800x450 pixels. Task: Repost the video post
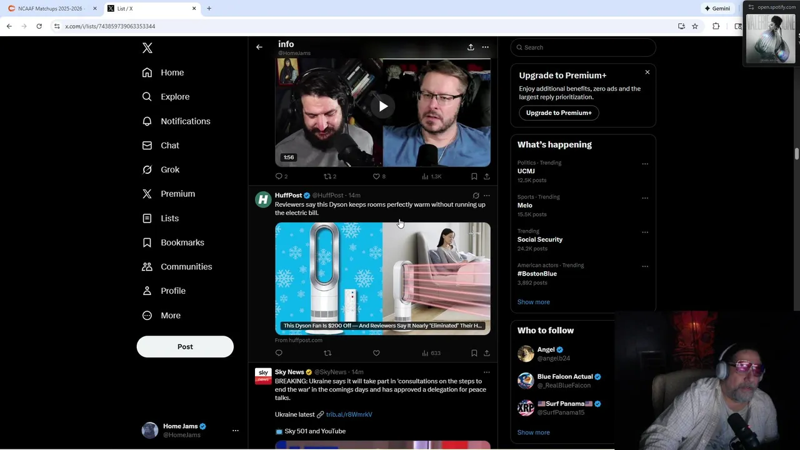pos(327,176)
